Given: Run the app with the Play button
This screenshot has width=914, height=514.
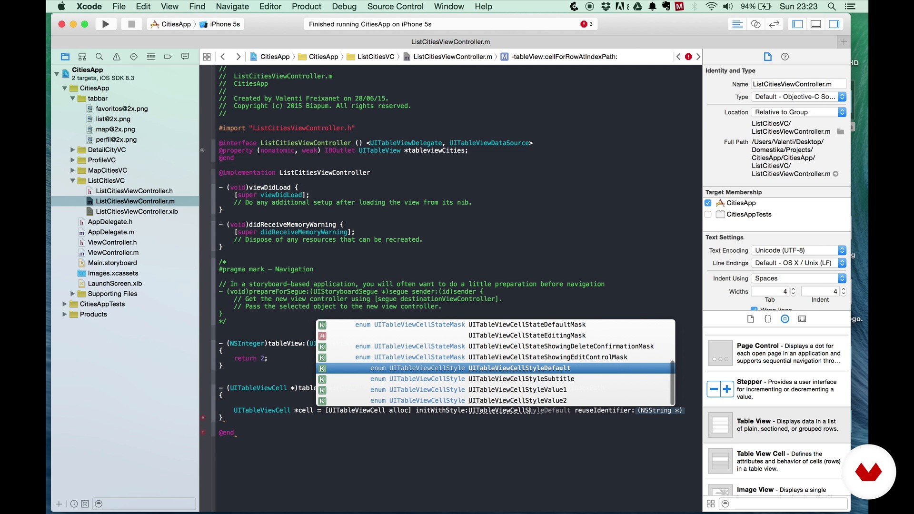Looking at the screenshot, I should click(x=106, y=24).
